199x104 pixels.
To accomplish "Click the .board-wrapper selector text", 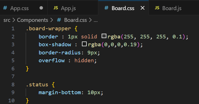I will click(x=48, y=29).
